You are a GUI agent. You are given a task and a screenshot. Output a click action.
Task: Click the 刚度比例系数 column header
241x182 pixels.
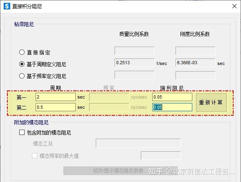(x=195, y=34)
